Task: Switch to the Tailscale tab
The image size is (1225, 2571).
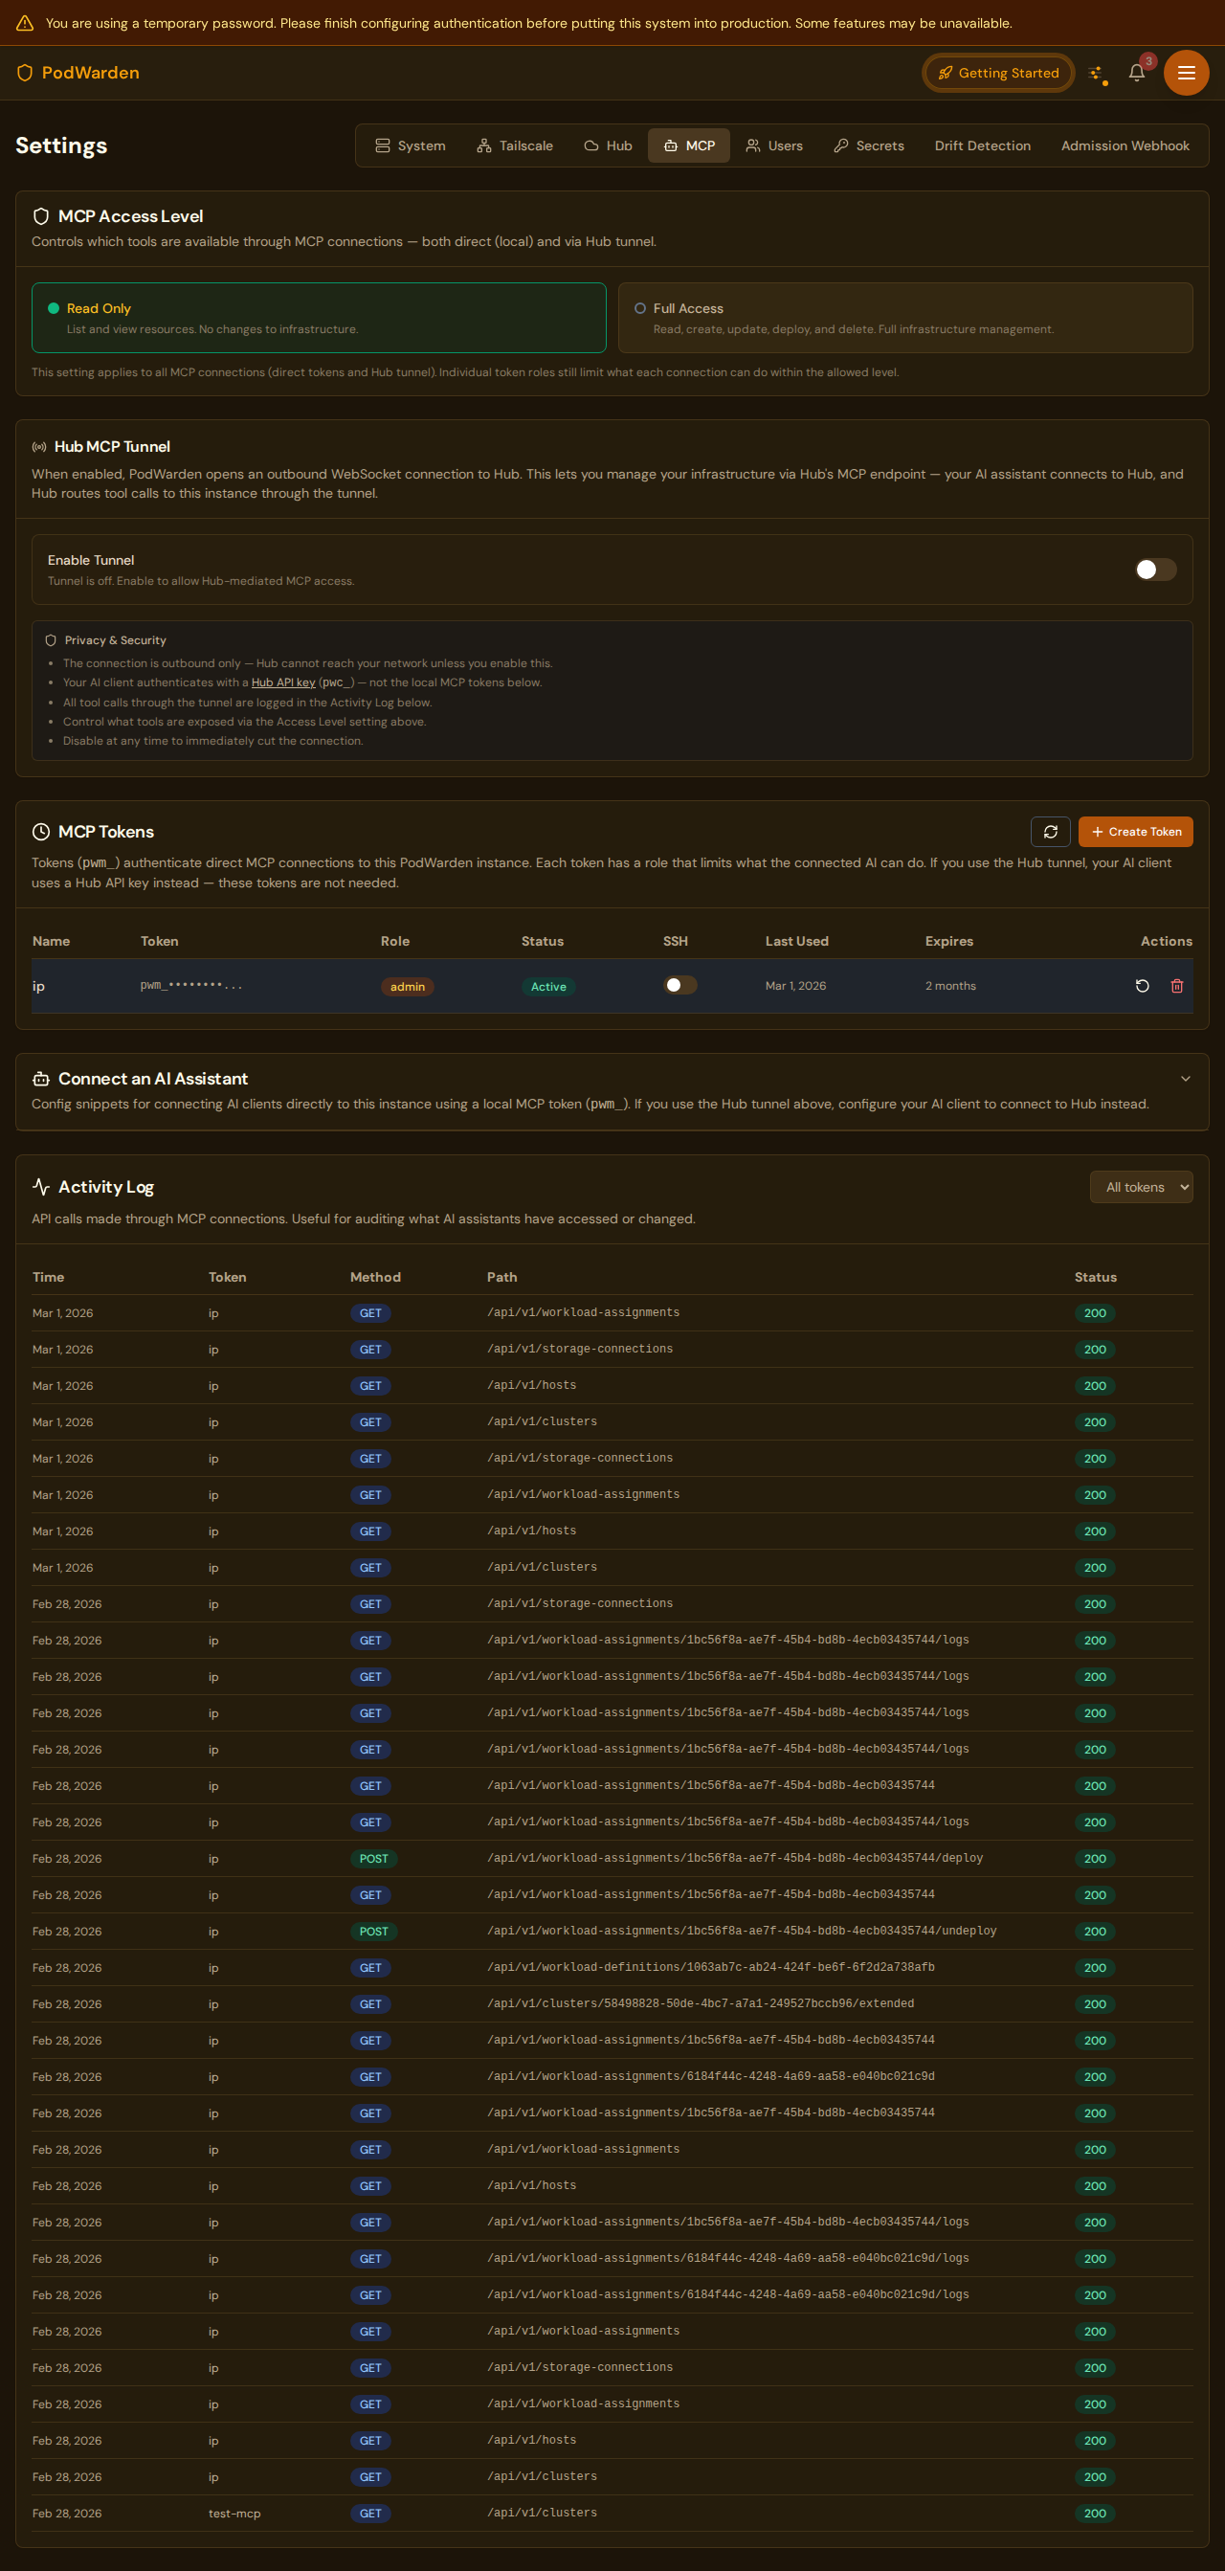Action: pos(515,145)
